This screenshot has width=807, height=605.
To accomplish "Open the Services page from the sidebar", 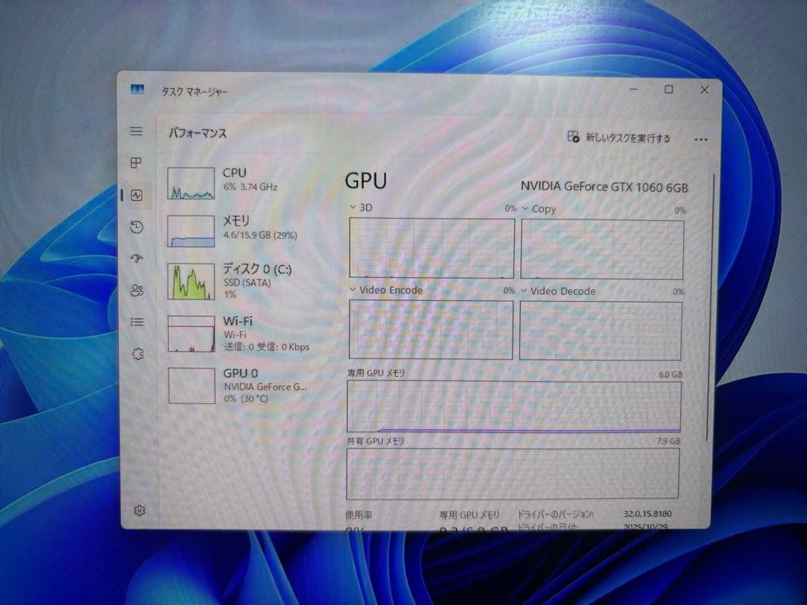I will click(137, 353).
